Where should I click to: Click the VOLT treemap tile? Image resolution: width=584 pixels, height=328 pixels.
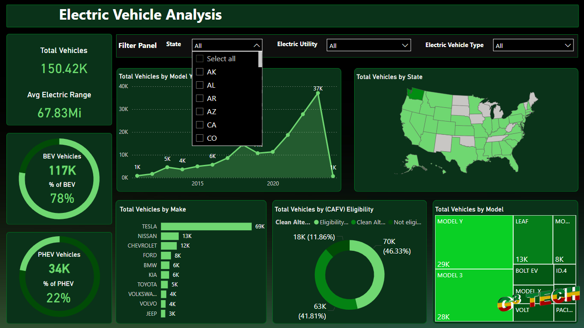point(533,313)
